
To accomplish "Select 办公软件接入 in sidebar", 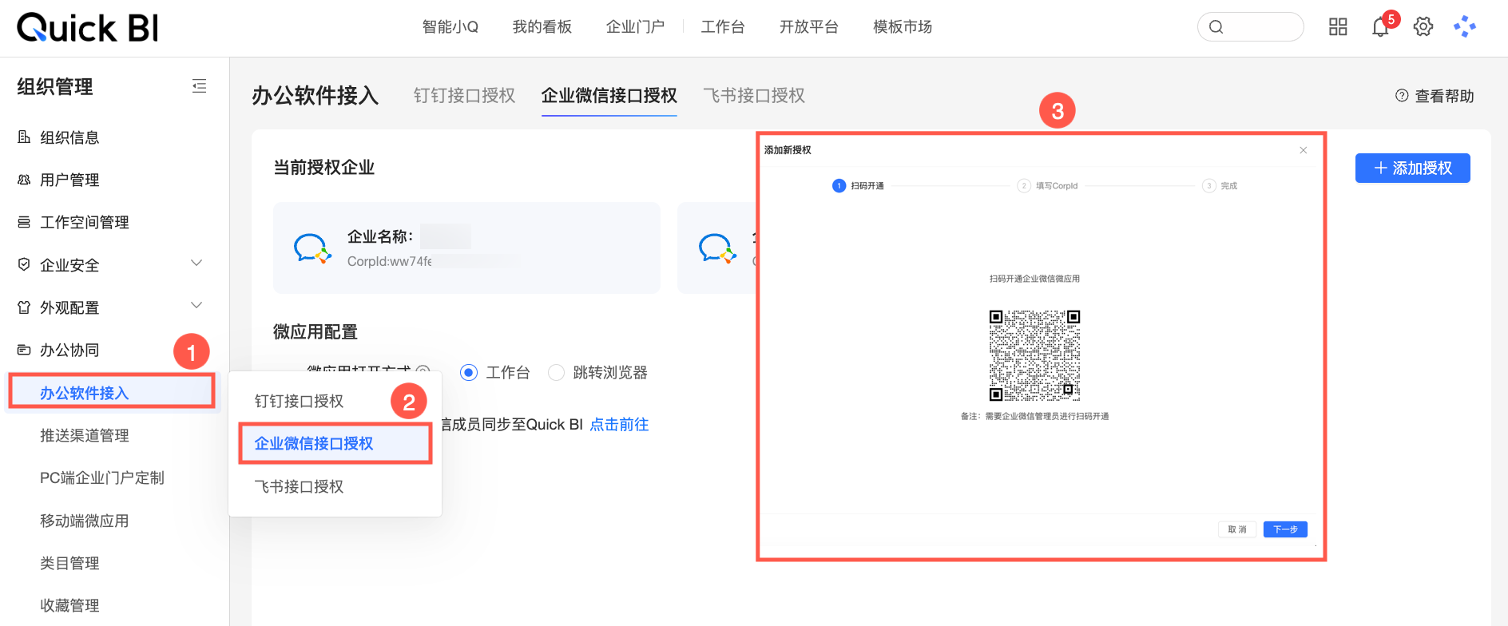I will (x=112, y=393).
